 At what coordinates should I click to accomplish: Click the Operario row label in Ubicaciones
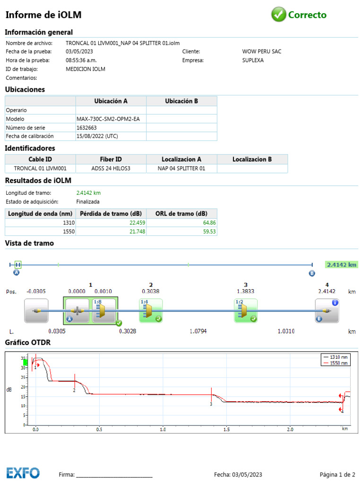[x=17, y=110]
